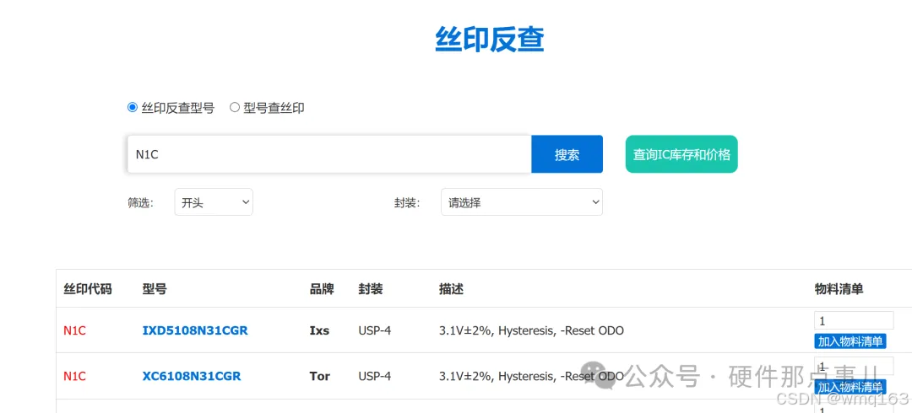Click the blue 搜索 button

coord(567,154)
